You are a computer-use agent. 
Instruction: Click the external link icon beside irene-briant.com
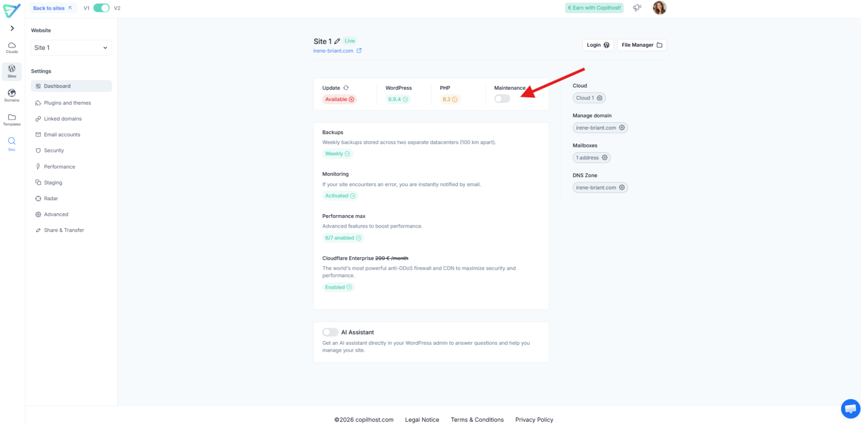pyautogui.click(x=359, y=51)
